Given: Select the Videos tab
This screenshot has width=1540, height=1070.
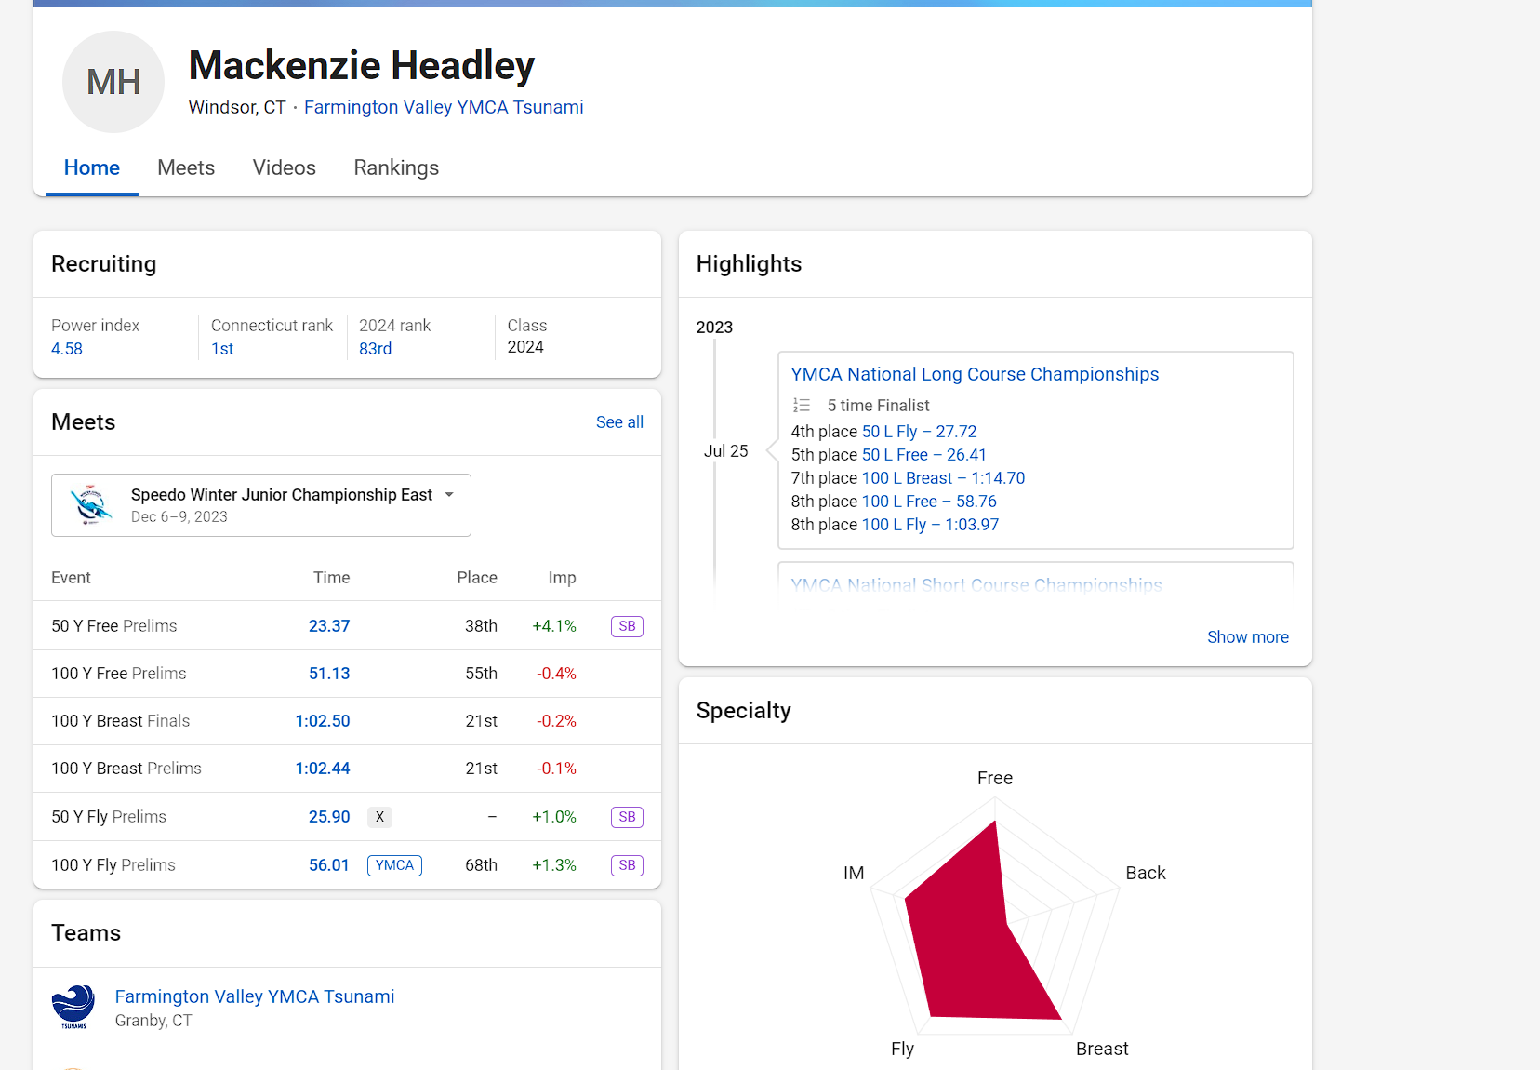Looking at the screenshot, I should (285, 167).
